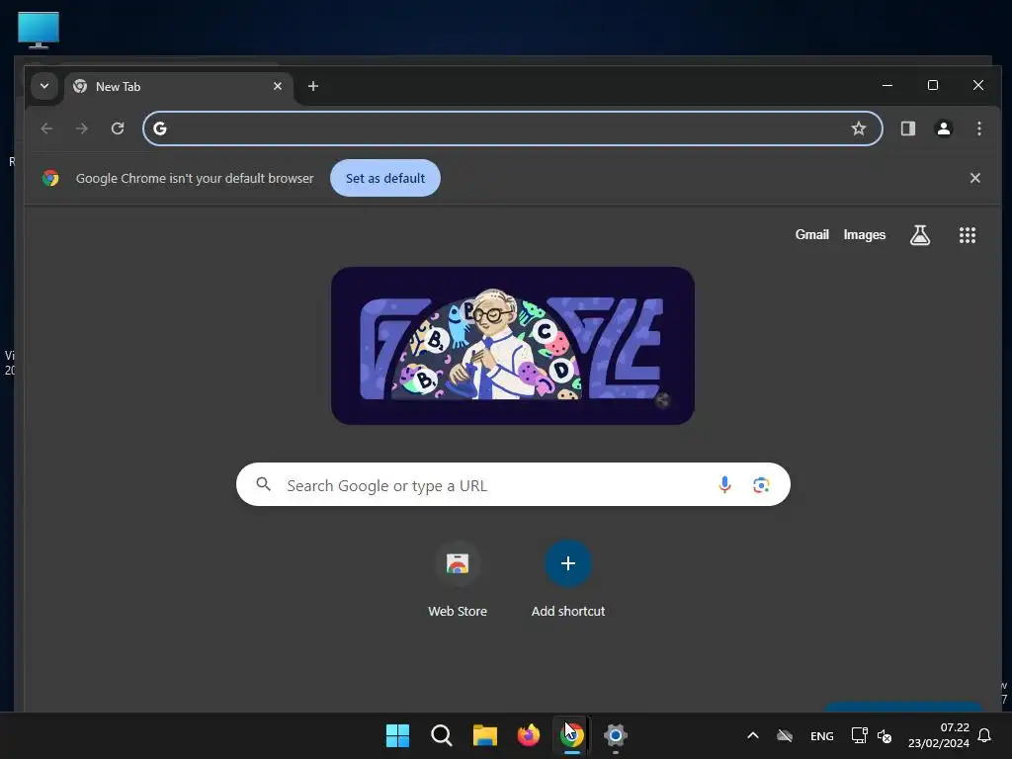Screen dimensions: 1012x759
Task: Open Settings from the taskbar
Action: [616, 735]
